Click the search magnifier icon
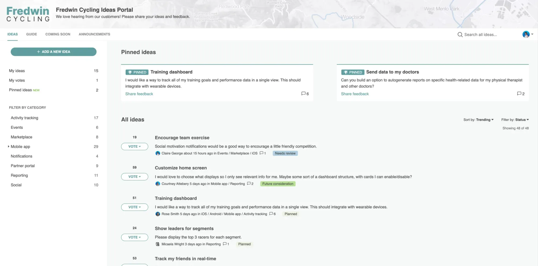 point(460,34)
